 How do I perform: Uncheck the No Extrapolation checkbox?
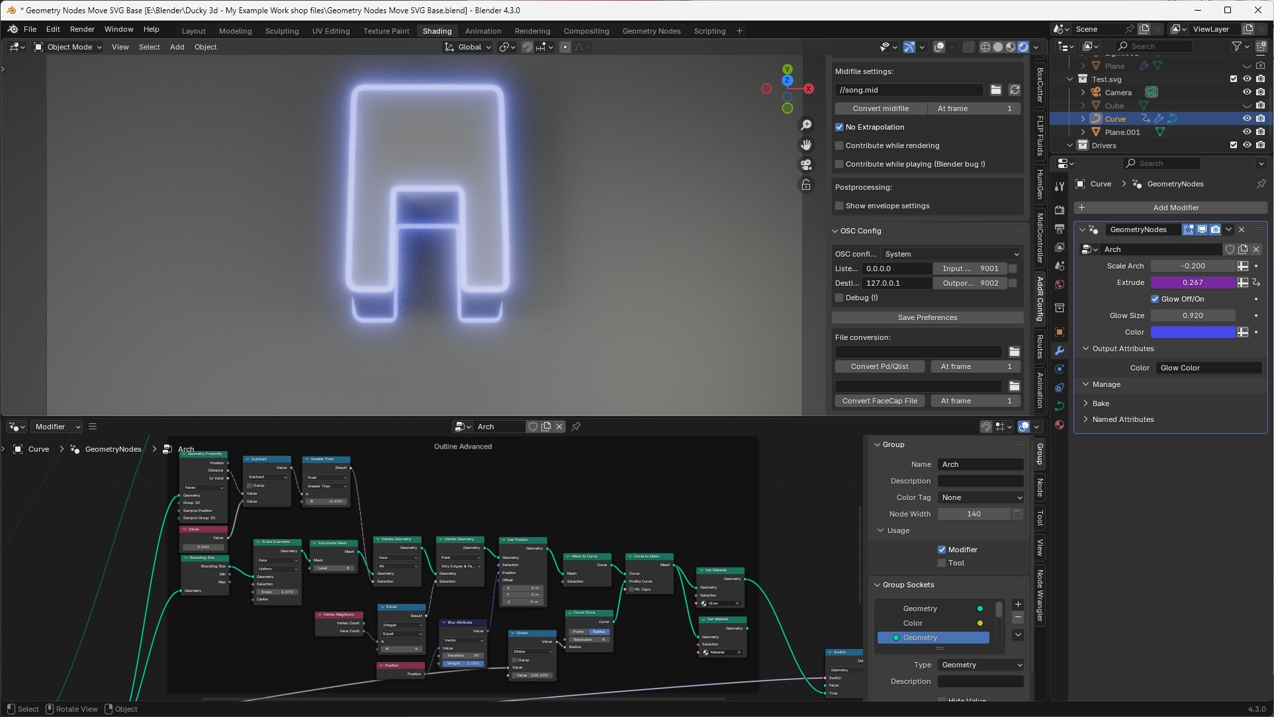(x=839, y=127)
